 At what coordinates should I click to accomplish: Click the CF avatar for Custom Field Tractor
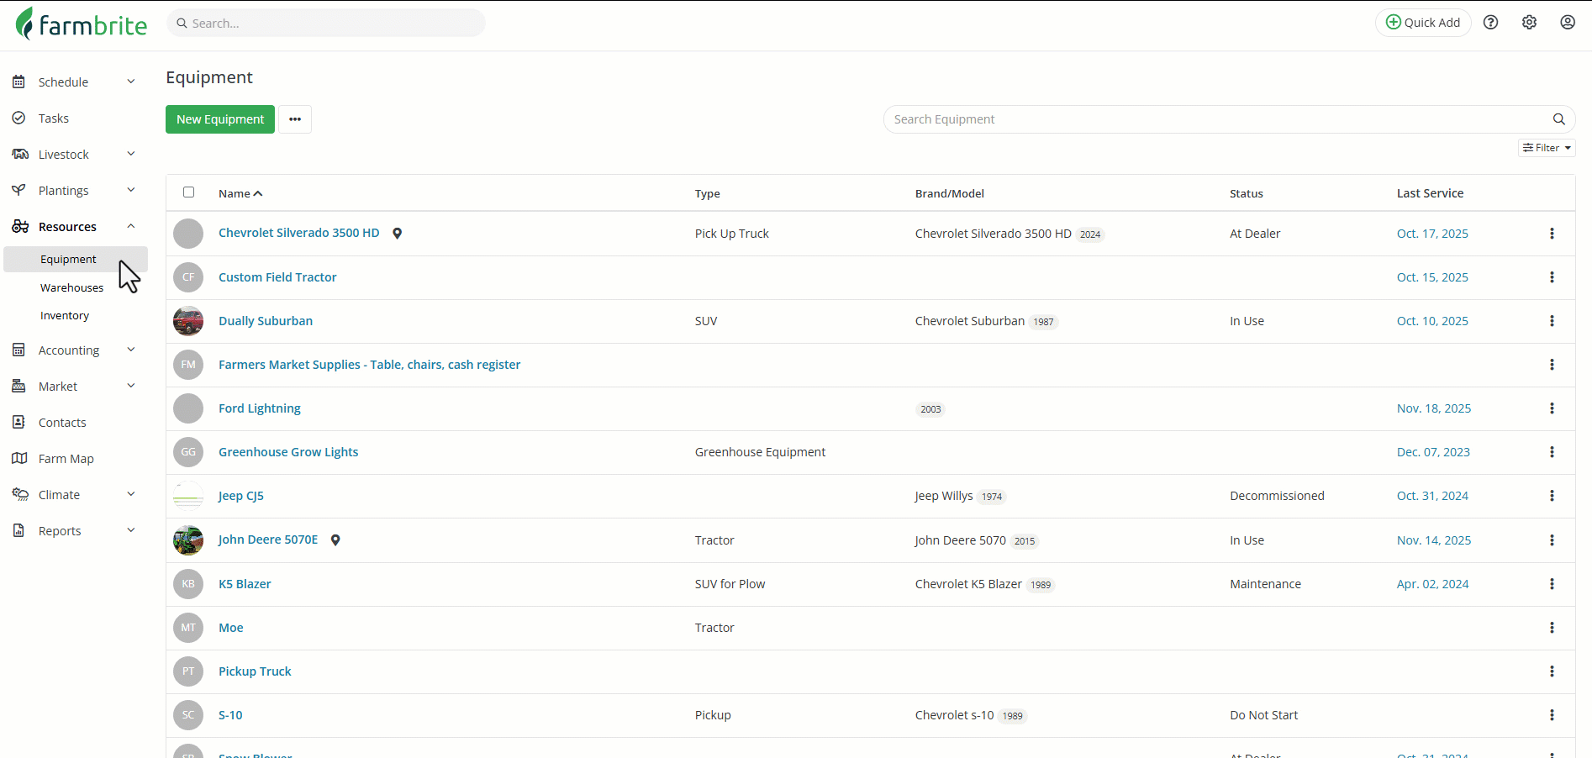(188, 277)
